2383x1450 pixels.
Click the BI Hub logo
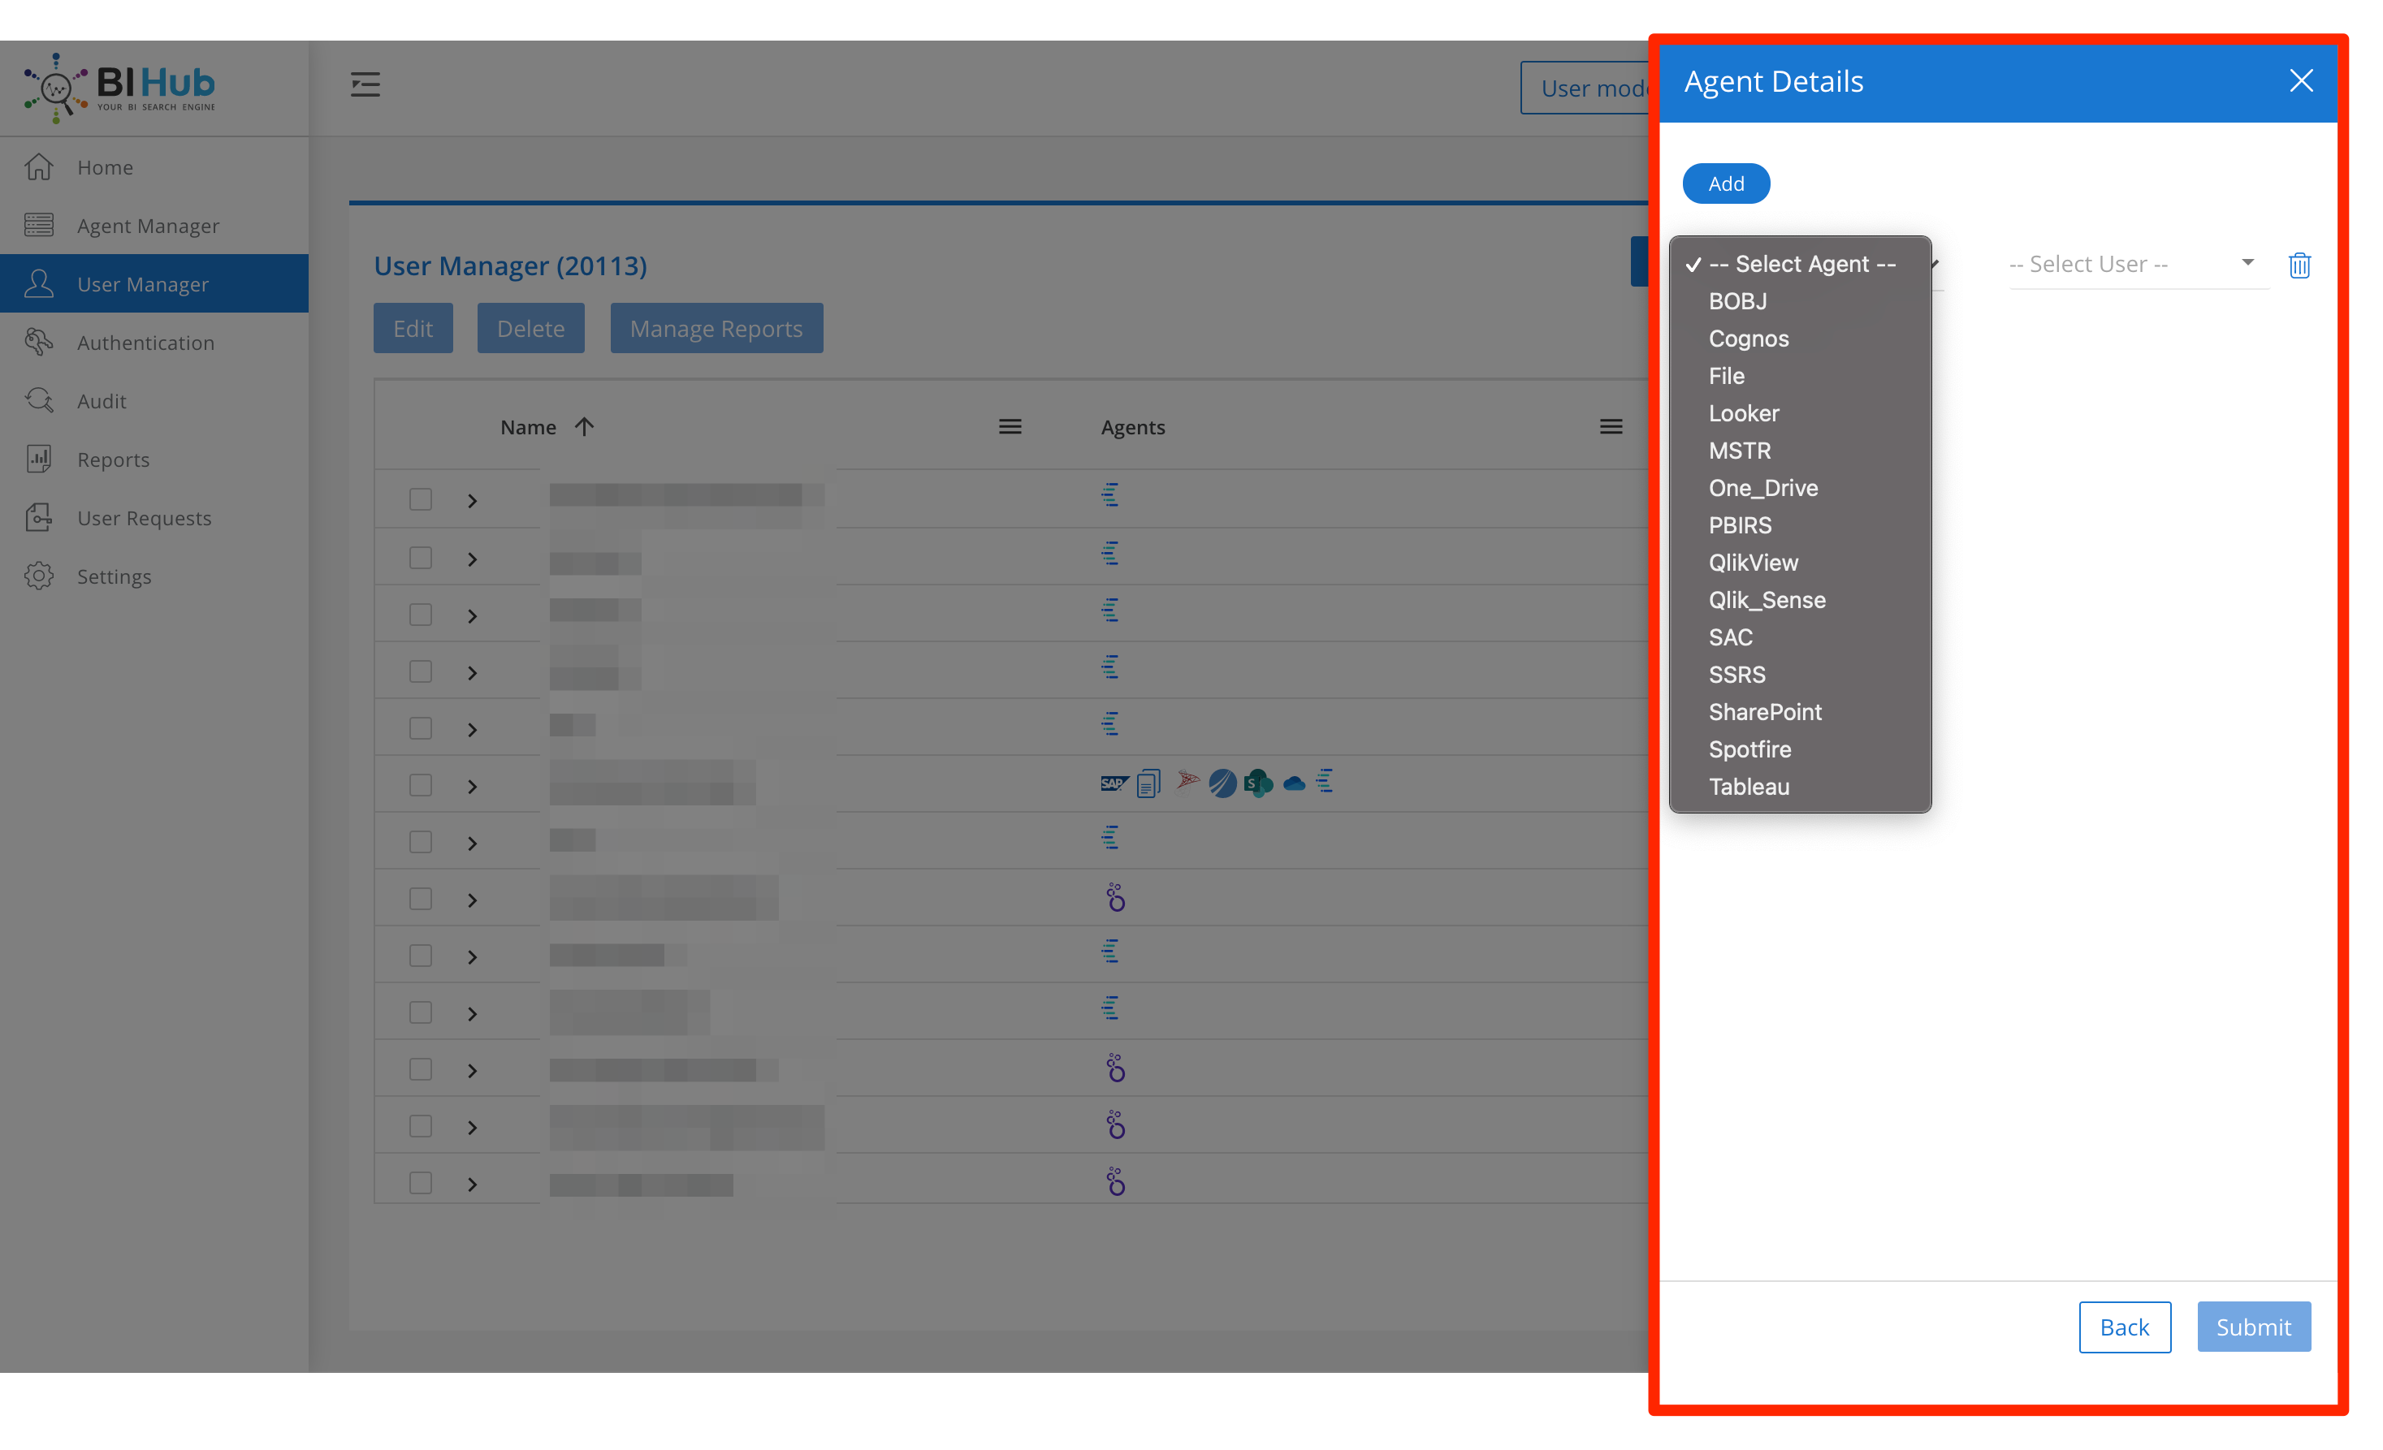(120, 87)
